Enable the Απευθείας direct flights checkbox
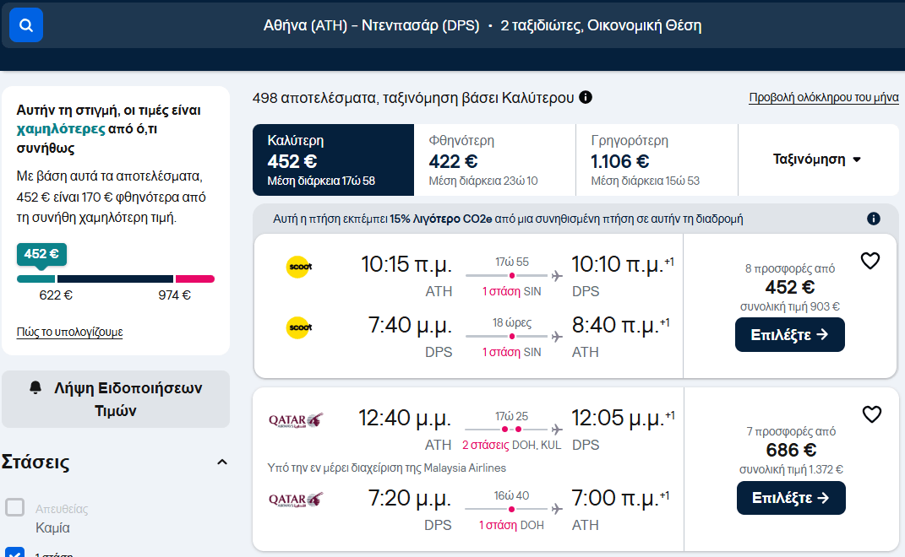 pos(15,508)
